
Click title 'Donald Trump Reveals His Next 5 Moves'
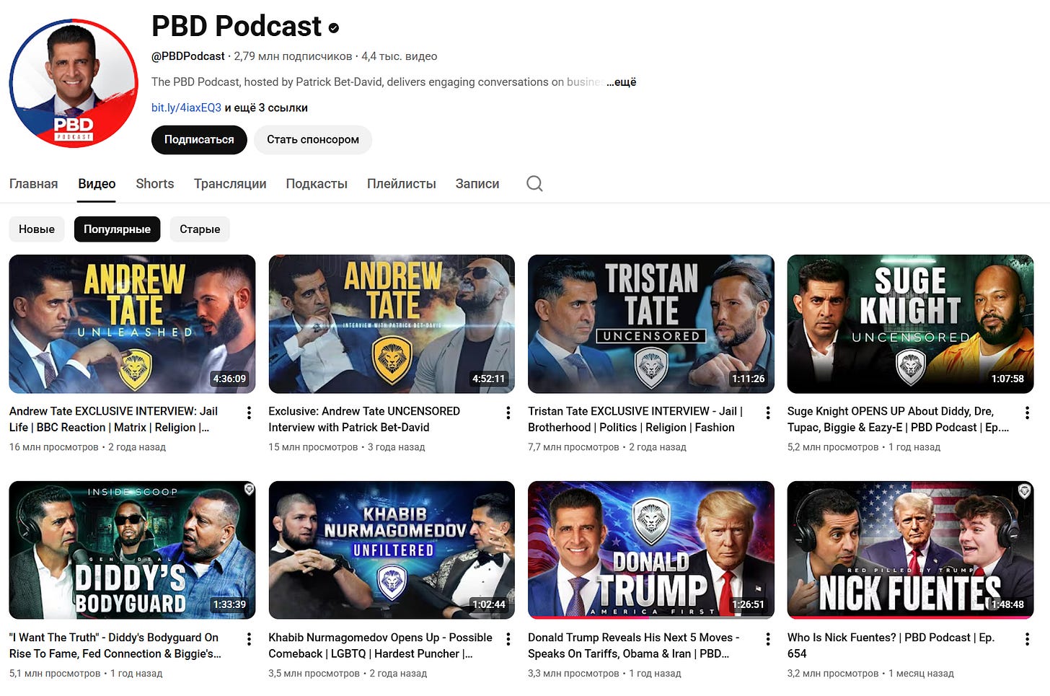click(x=633, y=646)
